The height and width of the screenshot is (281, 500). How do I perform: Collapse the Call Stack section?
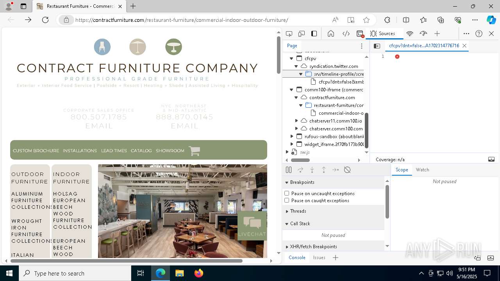pos(333,224)
